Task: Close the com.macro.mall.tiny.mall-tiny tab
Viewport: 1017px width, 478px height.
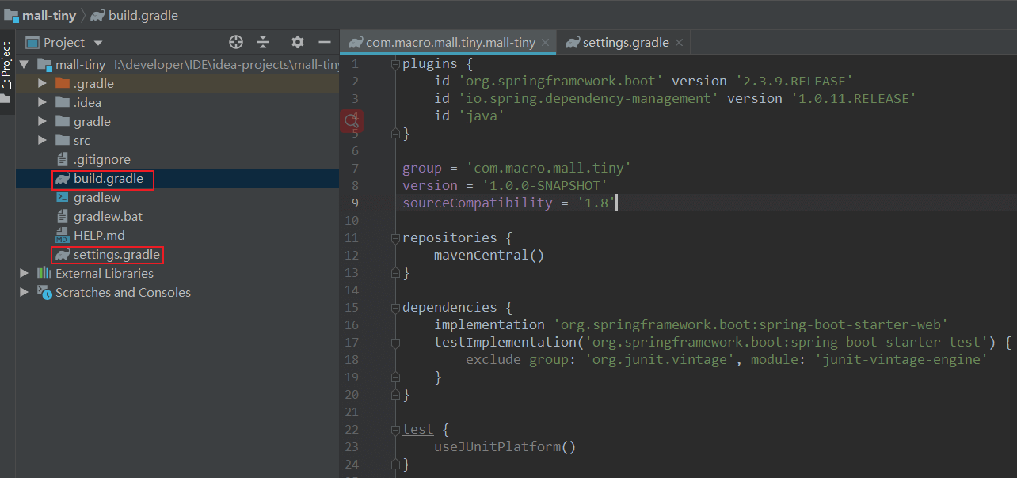Action: tap(546, 43)
